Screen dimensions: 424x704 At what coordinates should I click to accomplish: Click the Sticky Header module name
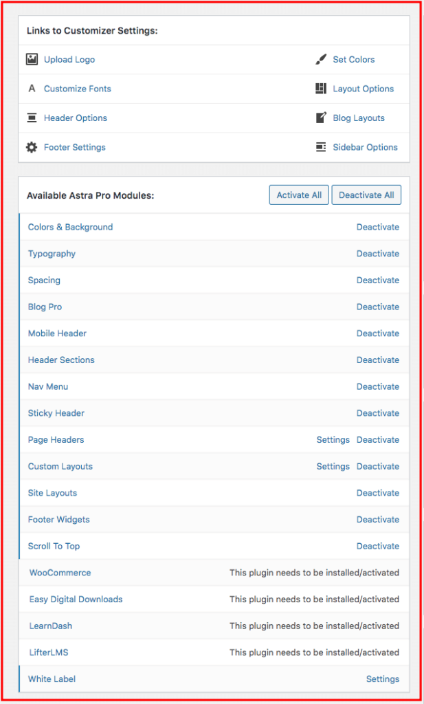point(56,412)
